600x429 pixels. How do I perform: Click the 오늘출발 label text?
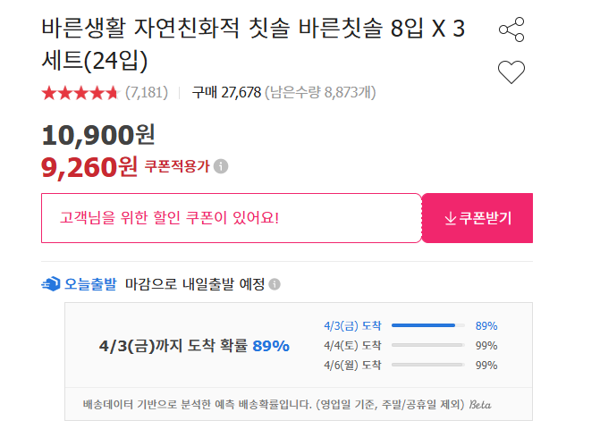click(90, 284)
